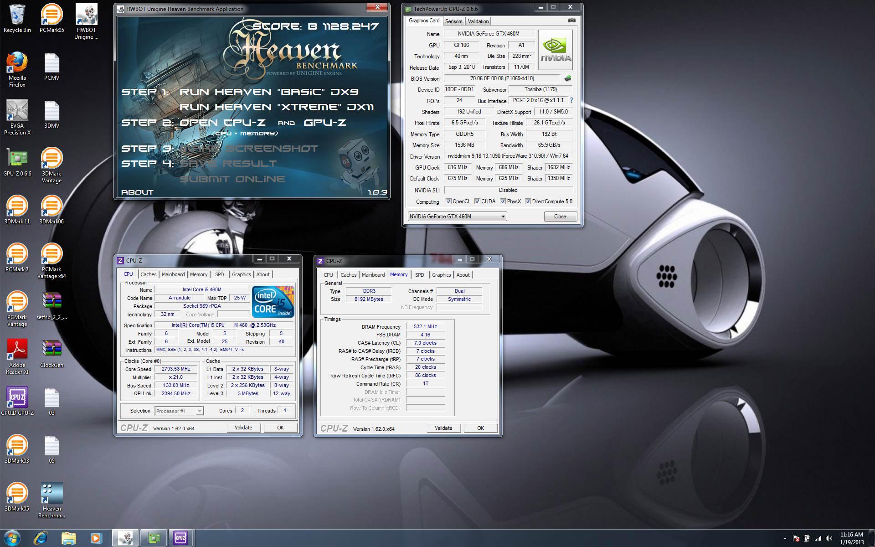
Task: Switch to HWBOT Heaven taskbar item
Action: pyautogui.click(x=125, y=538)
